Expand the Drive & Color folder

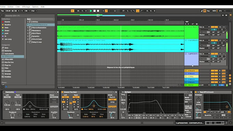[28, 39]
